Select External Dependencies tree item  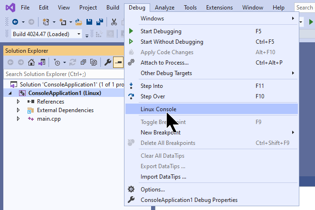[65, 110]
